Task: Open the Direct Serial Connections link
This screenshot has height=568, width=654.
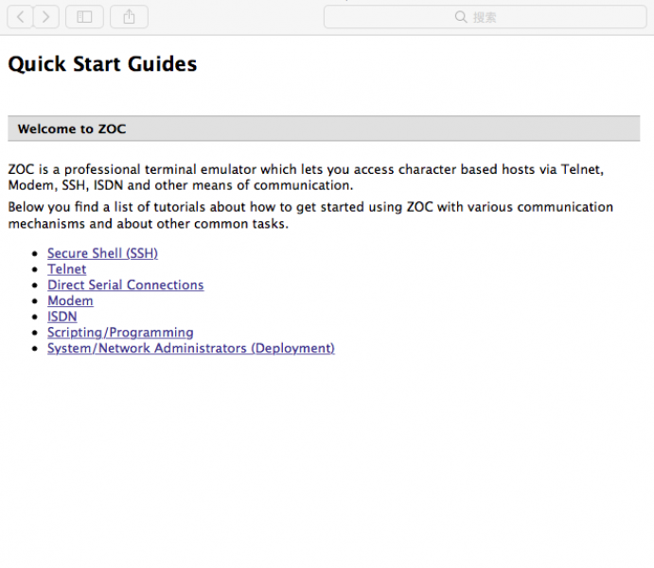Action: tap(126, 284)
